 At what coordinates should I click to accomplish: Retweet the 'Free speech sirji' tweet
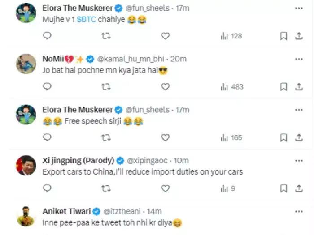106,138
